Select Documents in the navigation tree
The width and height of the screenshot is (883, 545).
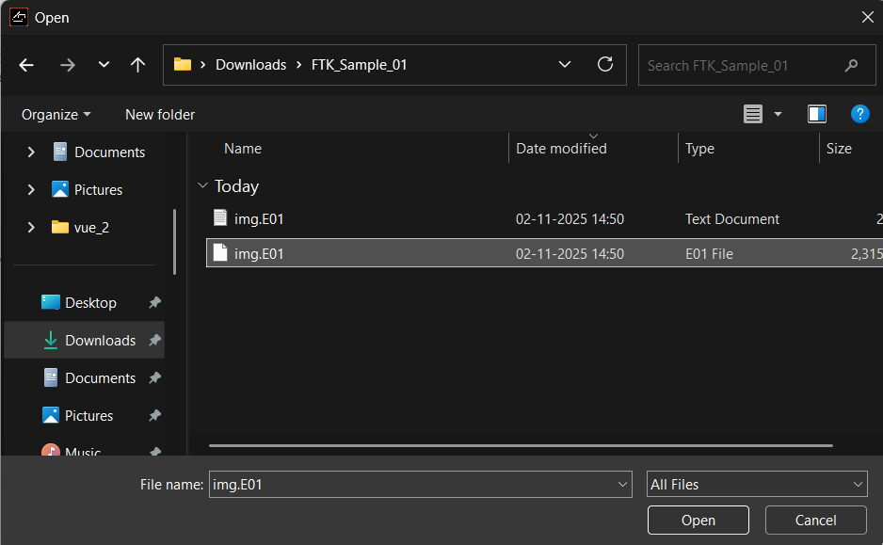coord(110,152)
